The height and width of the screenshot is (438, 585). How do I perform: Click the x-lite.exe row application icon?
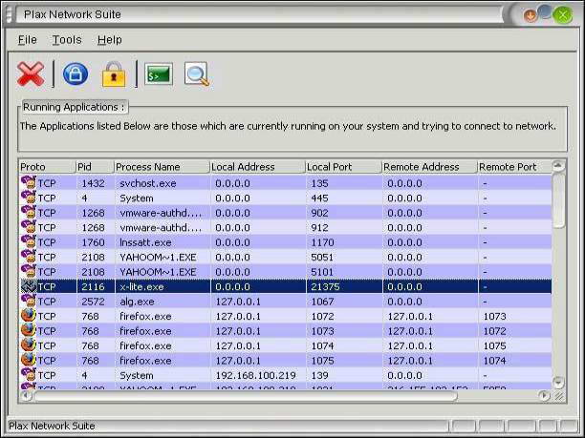(28, 286)
